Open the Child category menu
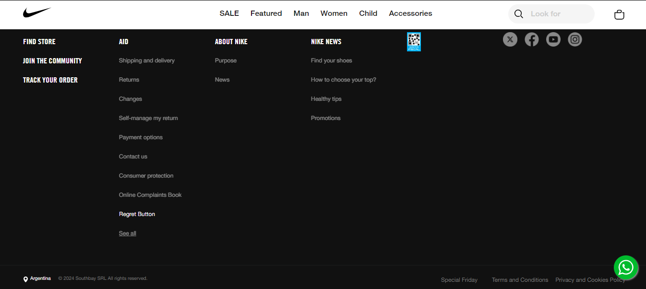The image size is (646, 289). tap(368, 13)
